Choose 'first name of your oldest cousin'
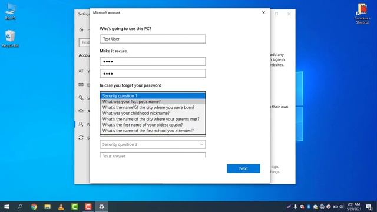 click(x=153, y=125)
